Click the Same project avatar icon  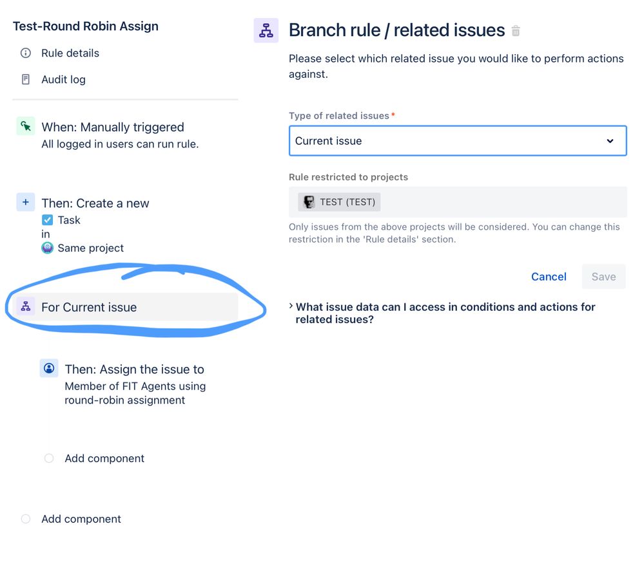pyautogui.click(x=47, y=248)
